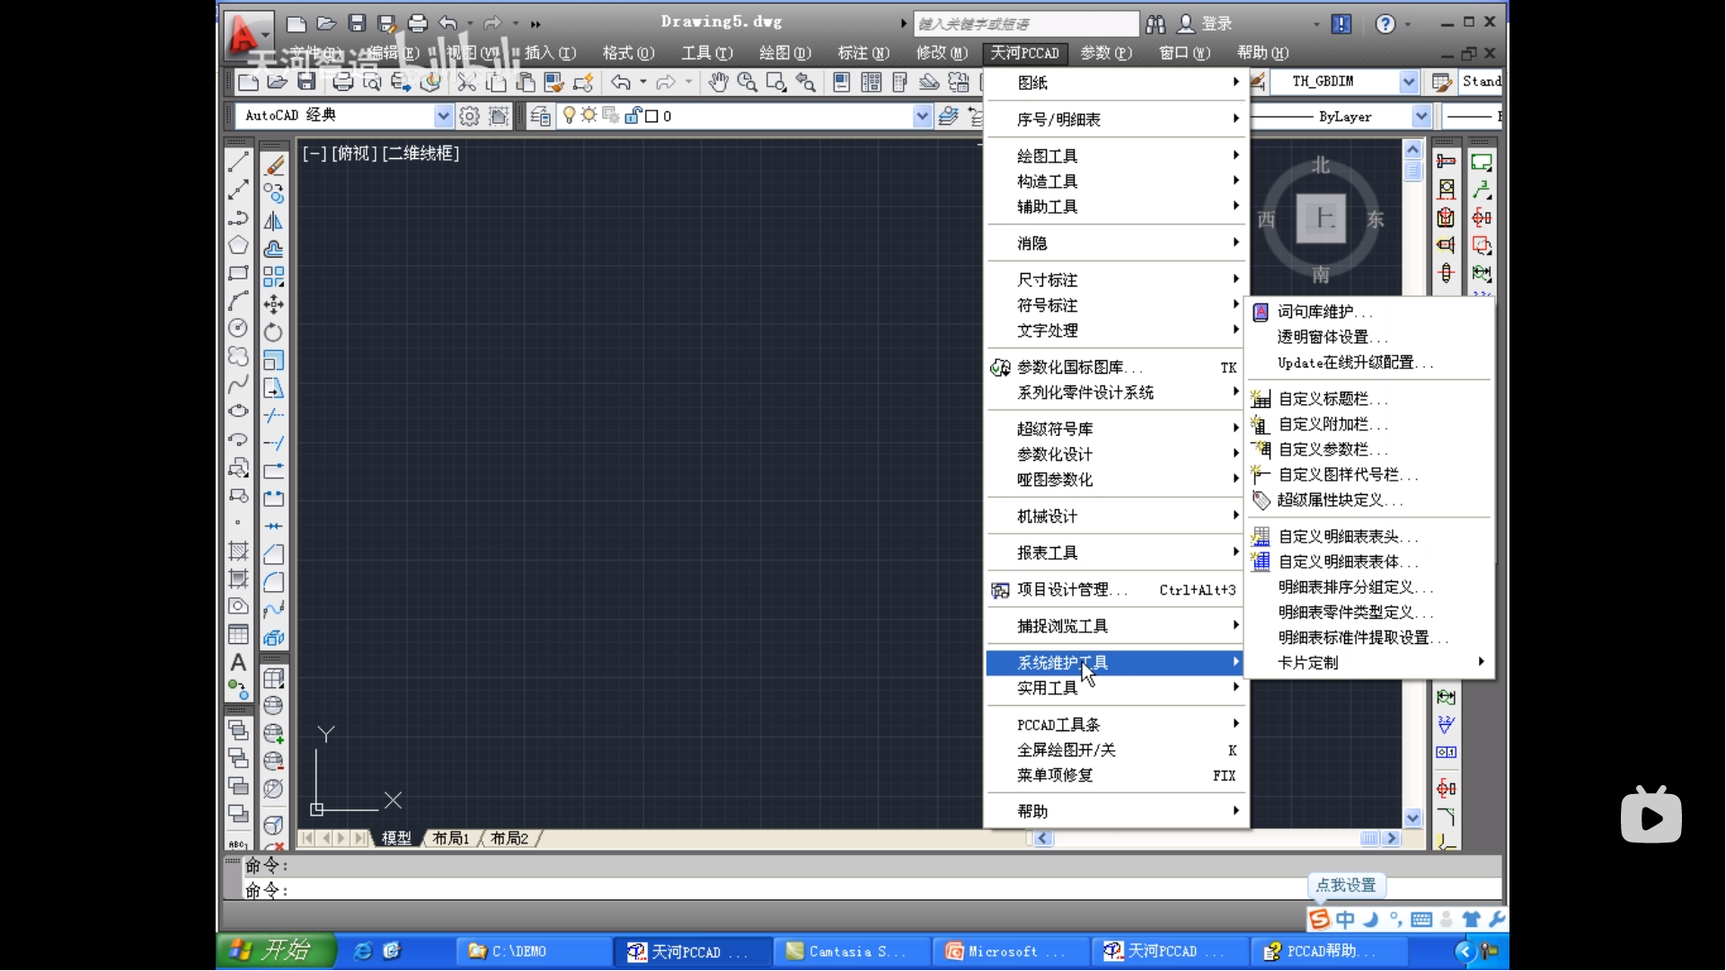Image resolution: width=1726 pixels, height=971 pixels.
Task: Open Camtasia S... taskbar window
Action: tap(851, 951)
